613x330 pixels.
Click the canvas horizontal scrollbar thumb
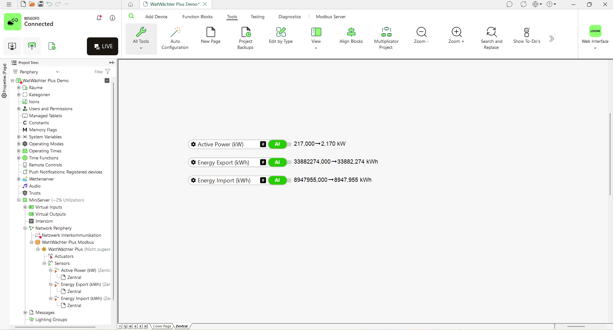(x=576, y=326)
